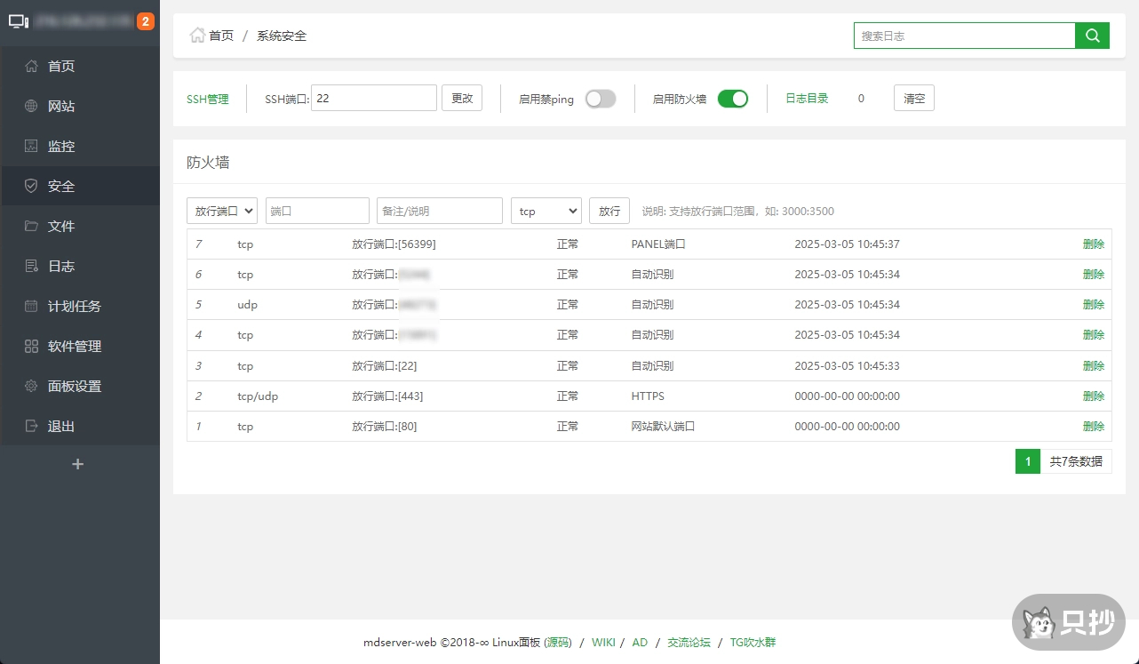Click the home icon in the breadcrumb
The width and height of the screenshot is (1139, 664).
click(x=197, y=36)
